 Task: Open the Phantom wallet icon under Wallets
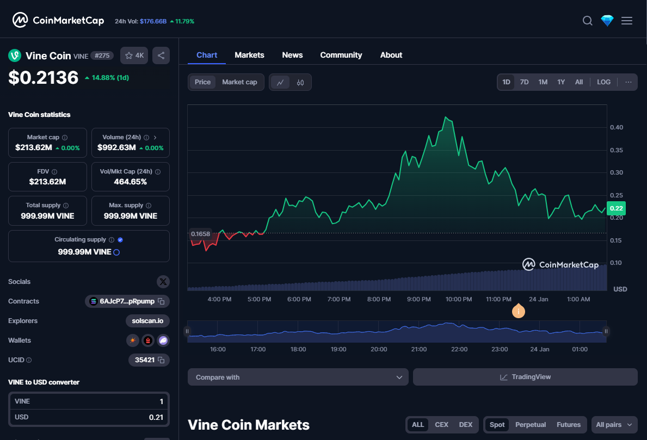coord(163,340)
